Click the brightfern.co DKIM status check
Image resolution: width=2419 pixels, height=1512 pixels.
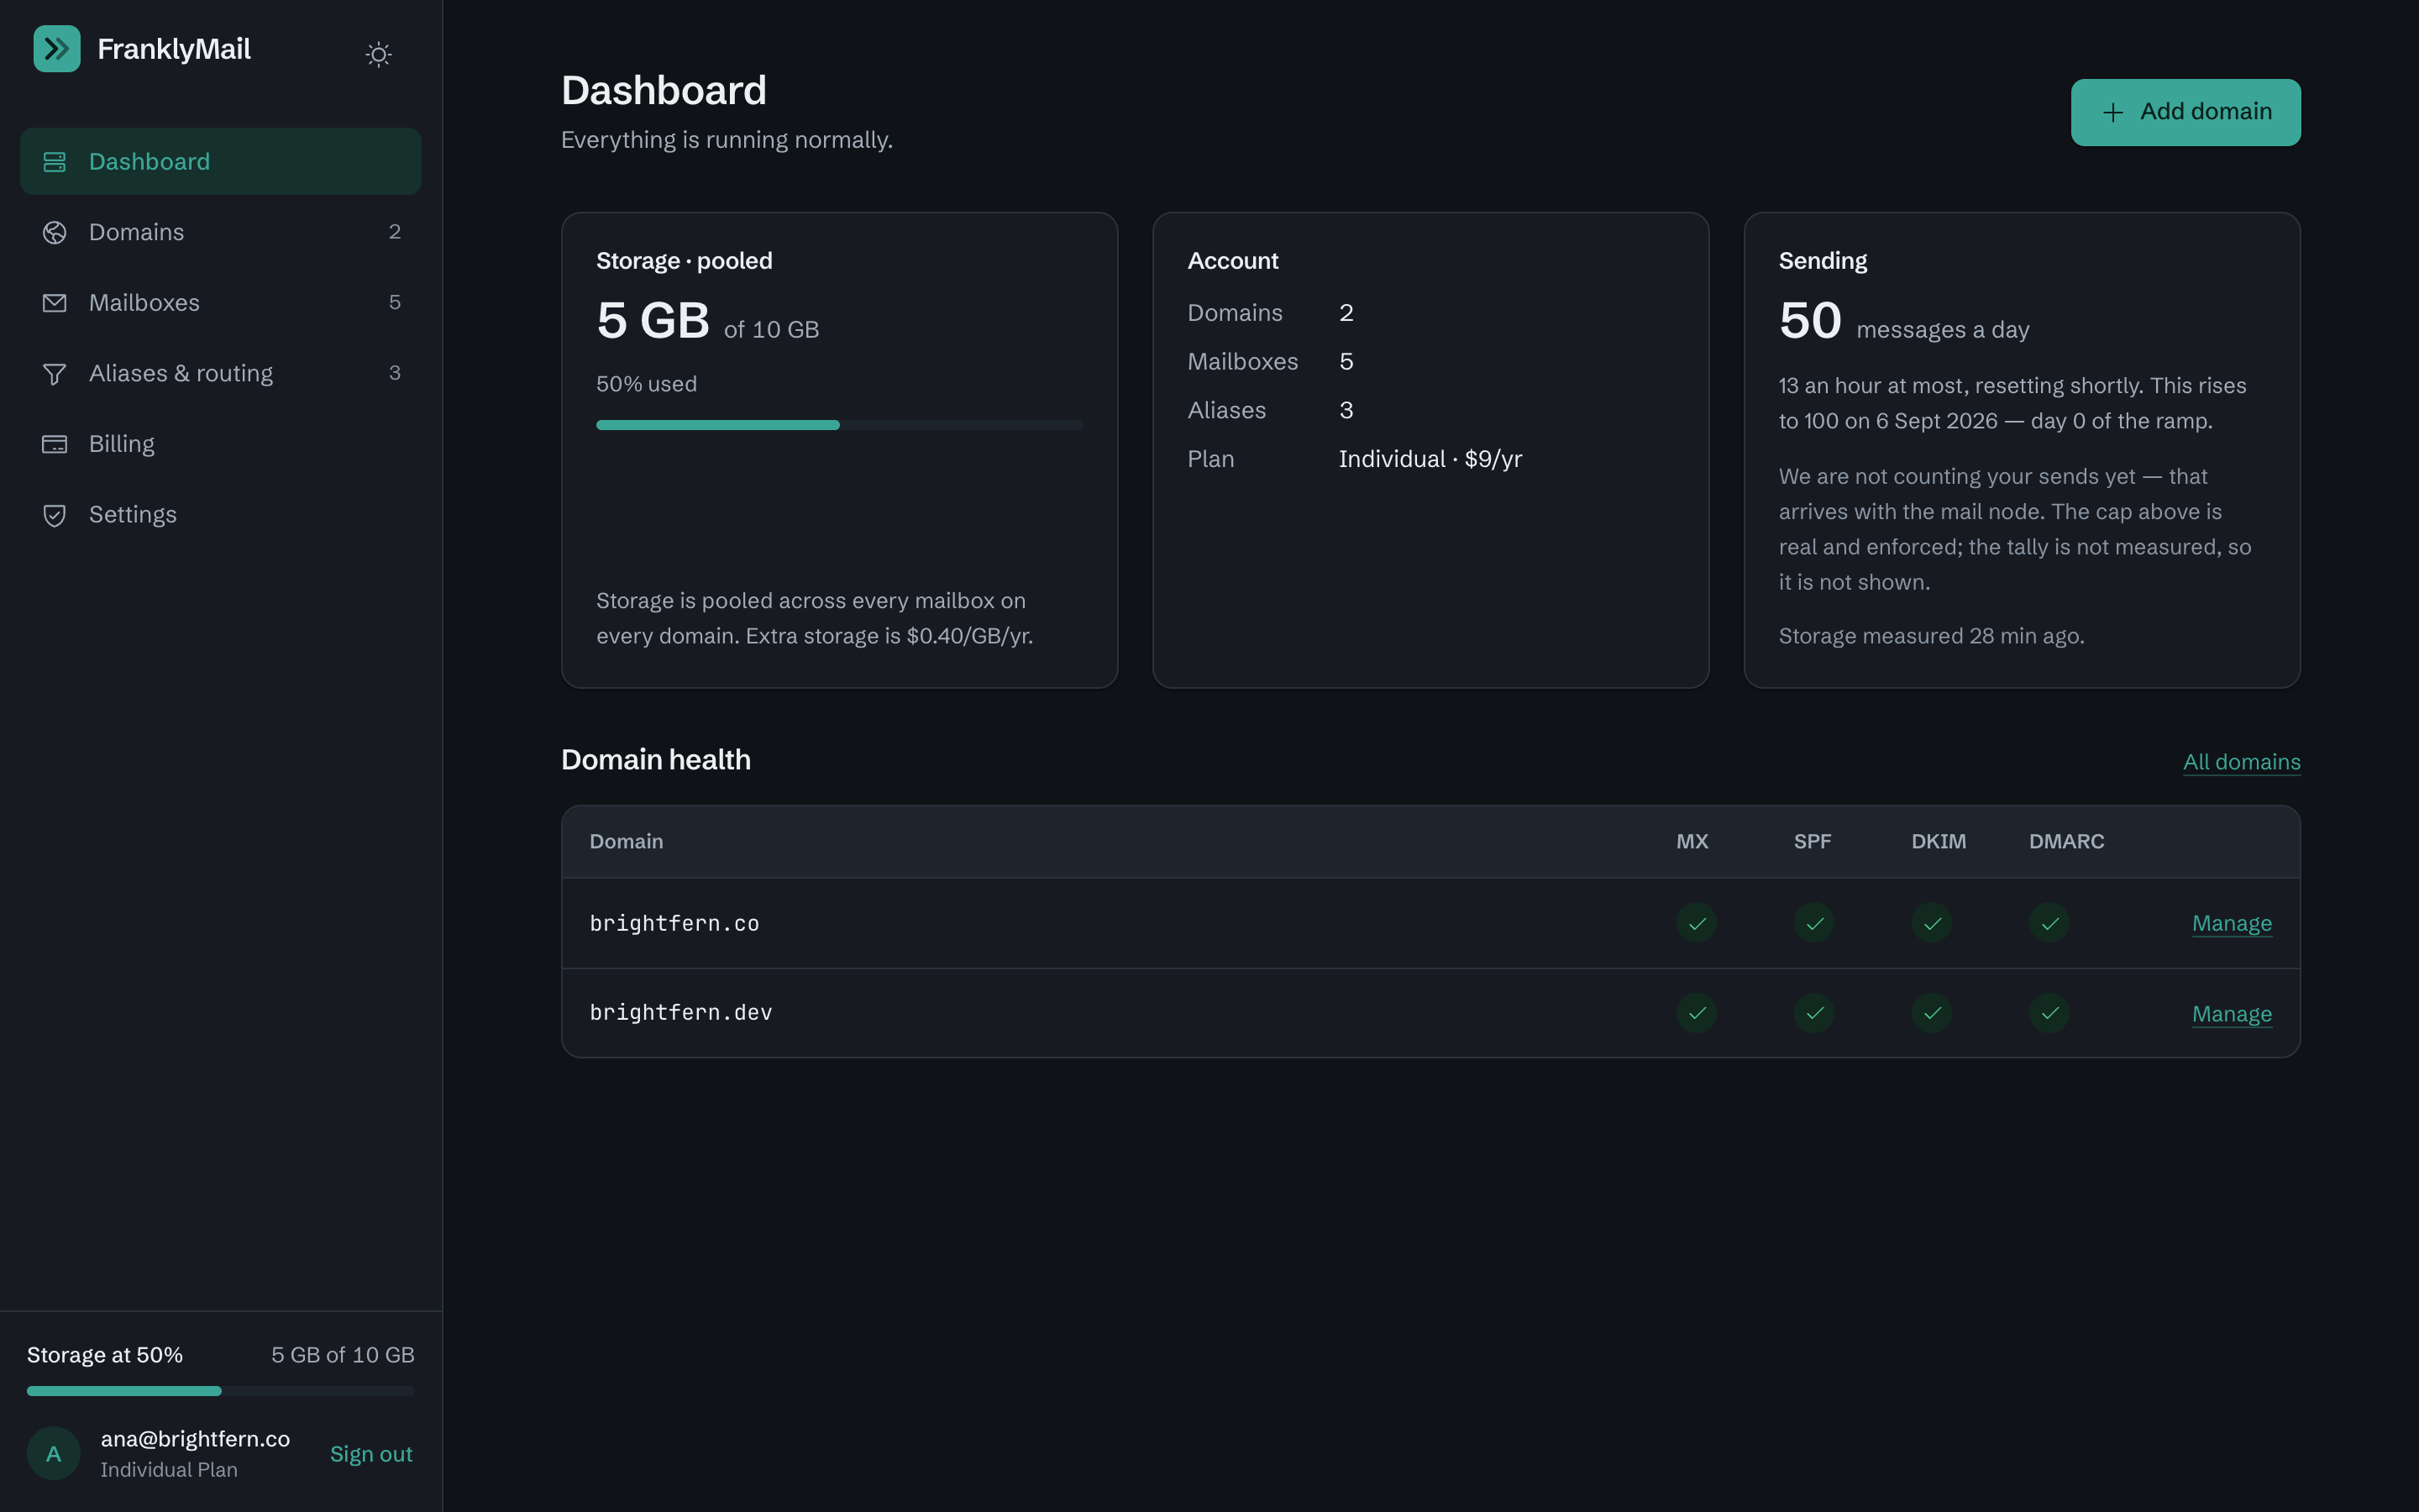click(x=1931, y=923)
